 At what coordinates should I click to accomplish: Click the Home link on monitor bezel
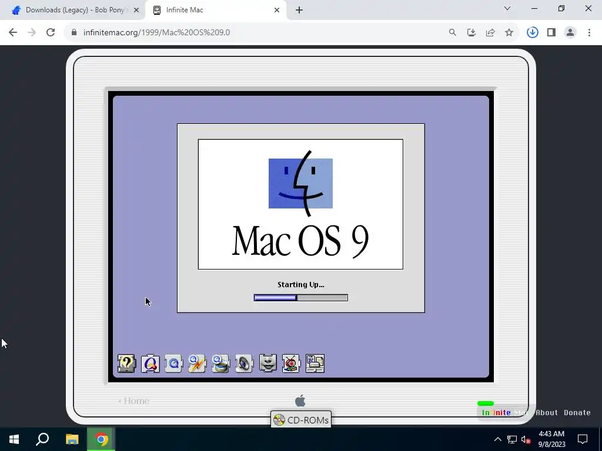[133, 400]
